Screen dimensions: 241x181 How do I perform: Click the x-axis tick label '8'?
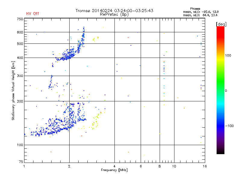[x=160, y=166]
